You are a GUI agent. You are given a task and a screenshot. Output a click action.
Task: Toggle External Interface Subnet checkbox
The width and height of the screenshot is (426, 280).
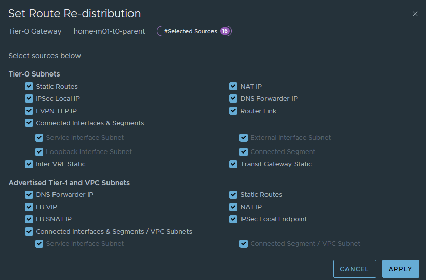(244, 138)
